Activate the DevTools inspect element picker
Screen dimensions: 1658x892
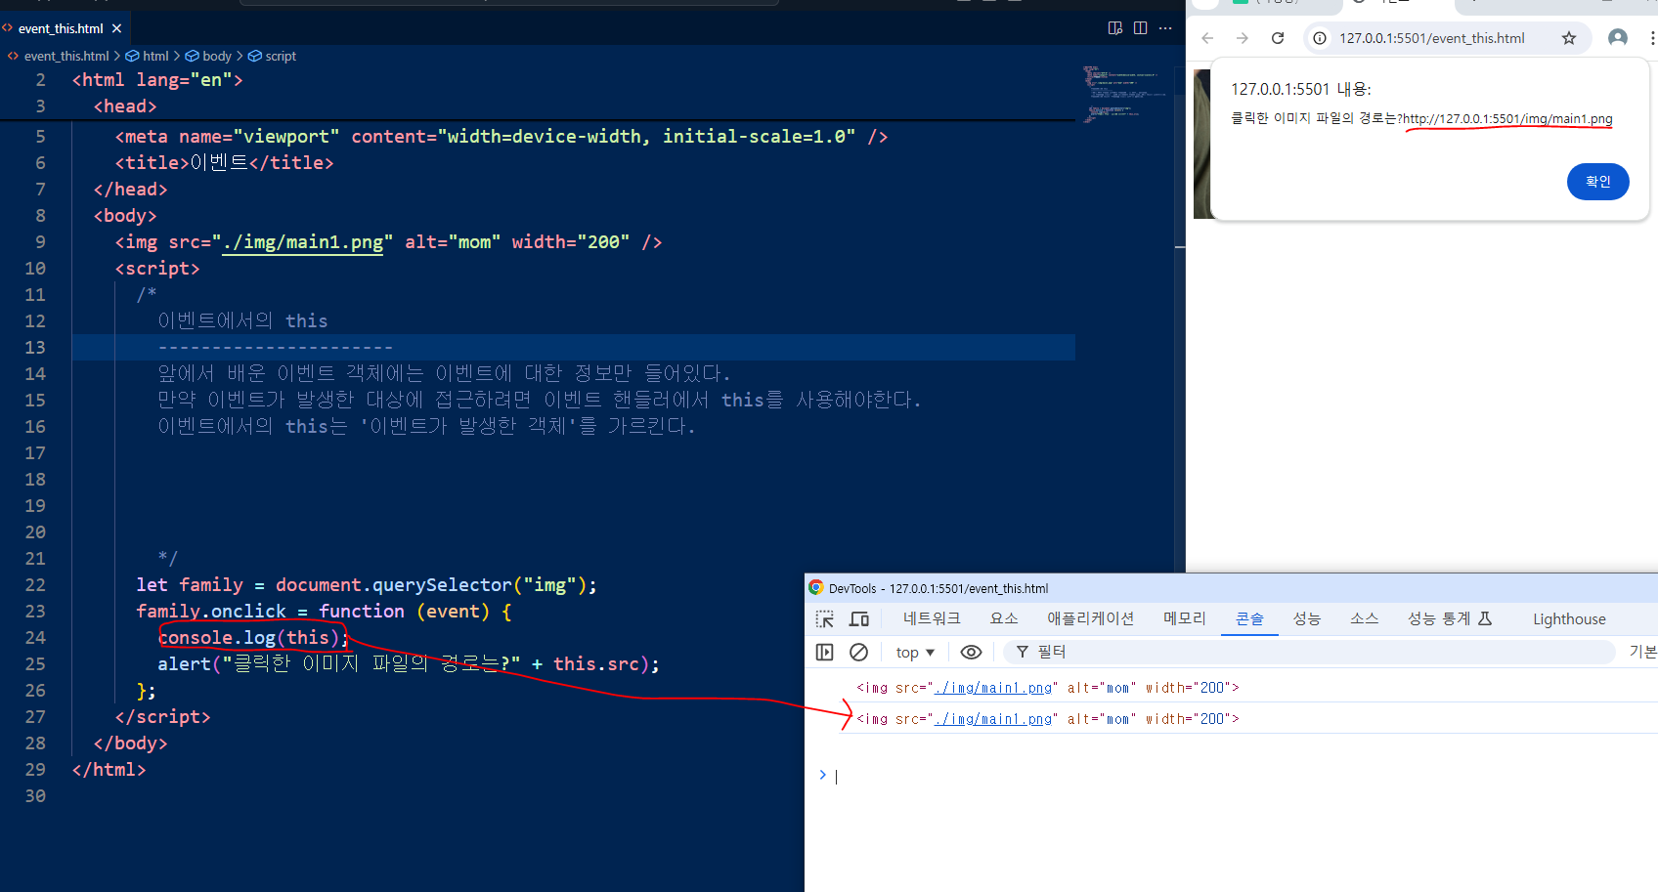tap(825, 619)
